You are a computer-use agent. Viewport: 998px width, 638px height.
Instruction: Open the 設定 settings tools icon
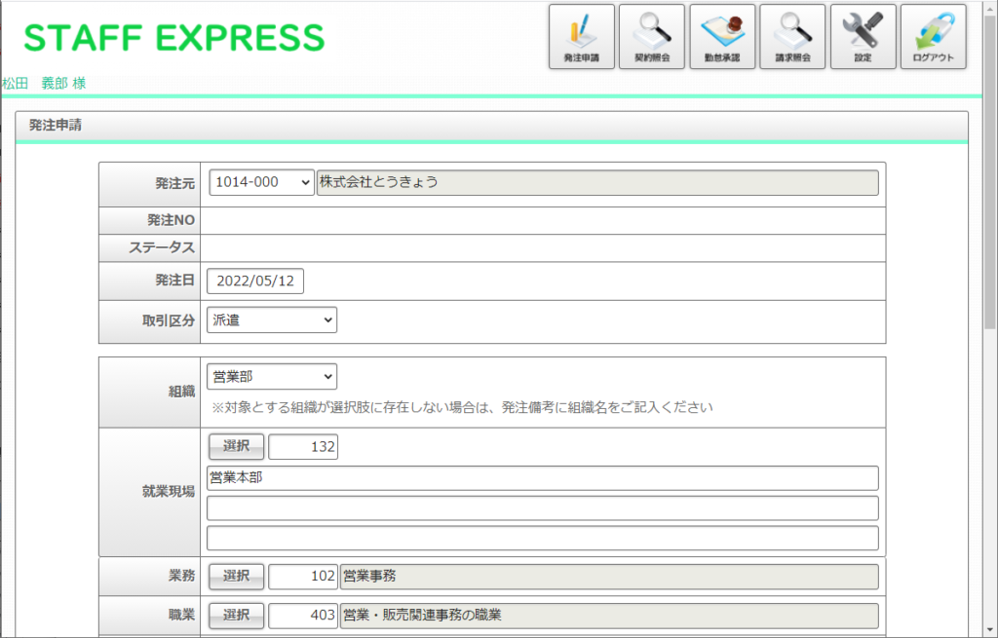(863, 37)
